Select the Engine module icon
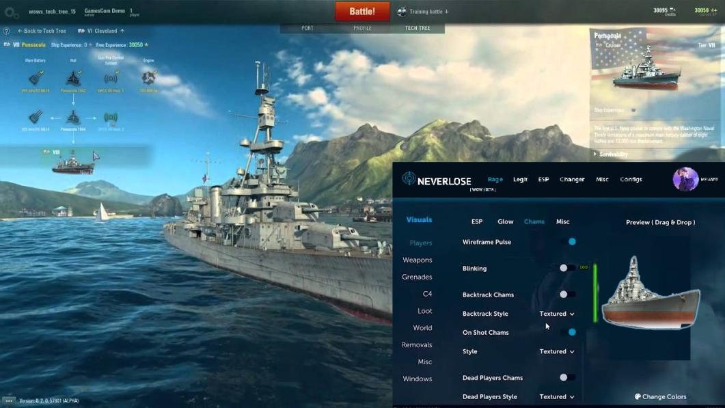This screenshot has width=725, height=408. click(148, 78)
